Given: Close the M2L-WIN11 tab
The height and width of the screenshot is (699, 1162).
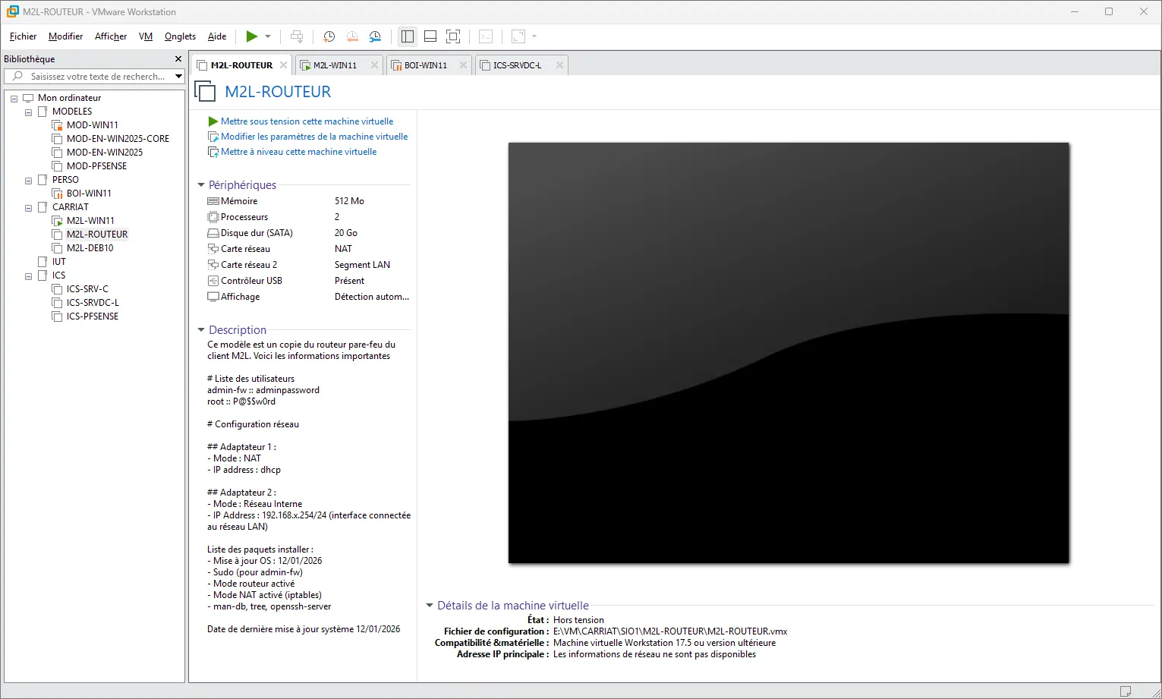Looking at the screenshot, I should tap(374, 65).
